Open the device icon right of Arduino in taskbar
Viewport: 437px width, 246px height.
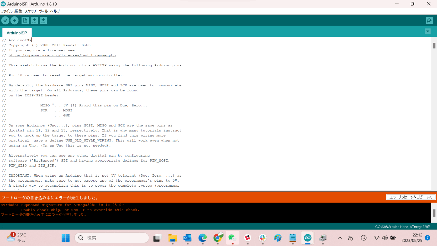click(x=323, y=238)
